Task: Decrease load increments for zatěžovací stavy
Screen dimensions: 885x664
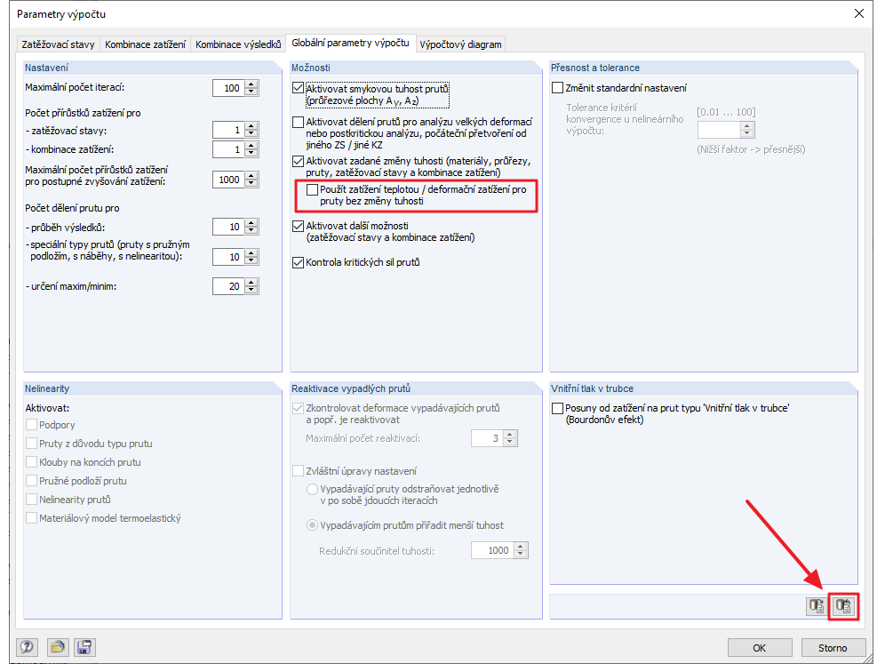Action: (251, 134)
